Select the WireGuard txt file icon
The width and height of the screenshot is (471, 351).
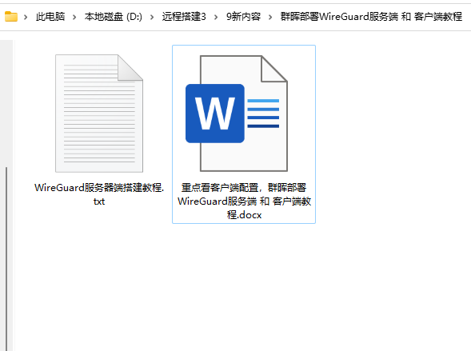click(99, 114)
